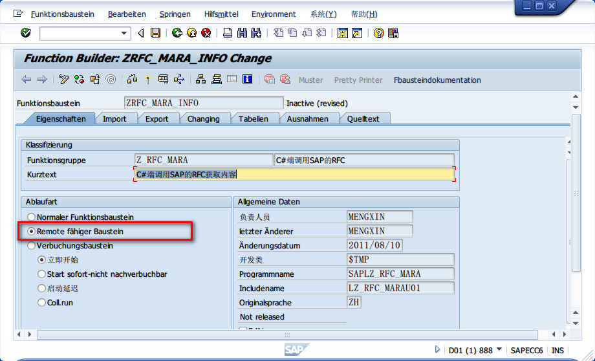The height and width of the screenshot is (361, 595).
Task: Click the Previous Object left arrow
Action: point(26,80)
